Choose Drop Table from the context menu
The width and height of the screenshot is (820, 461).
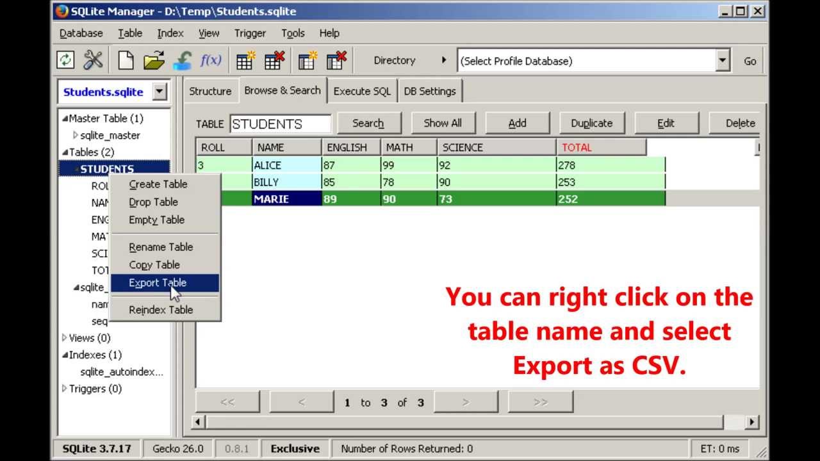tap(165, 202)
